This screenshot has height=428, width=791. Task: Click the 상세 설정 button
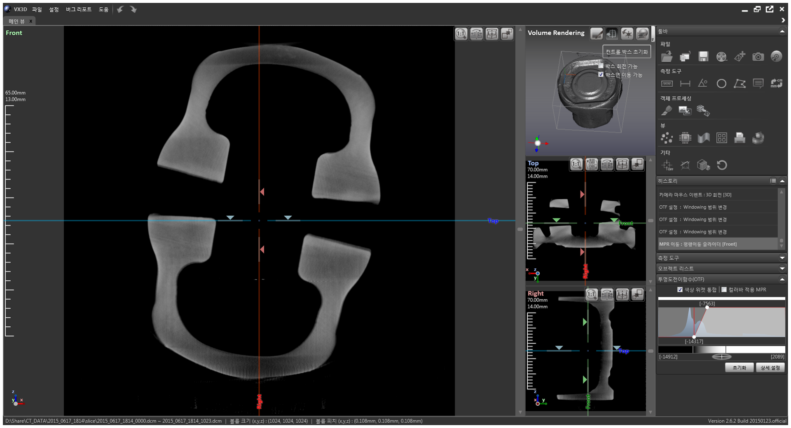click(x=770, y=368)
